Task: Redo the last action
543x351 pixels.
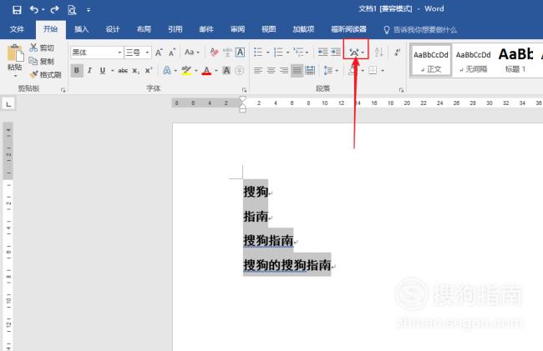Action: [54, 10]
